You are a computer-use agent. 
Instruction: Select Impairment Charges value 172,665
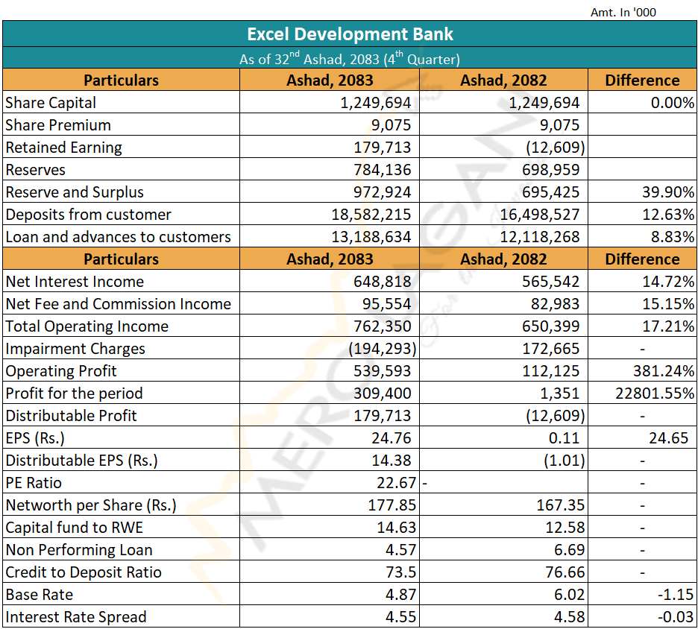pos(550,349)
